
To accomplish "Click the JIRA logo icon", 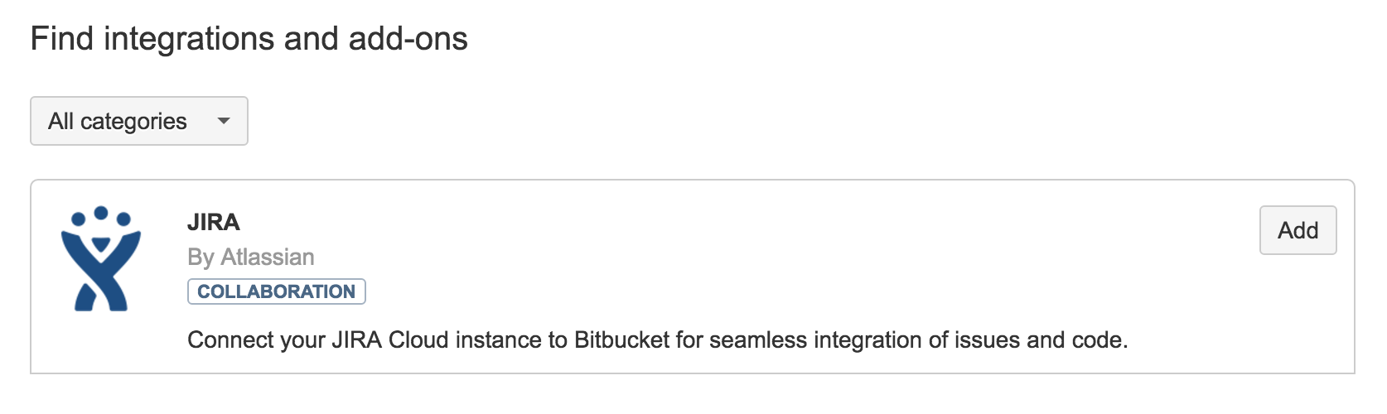I will 101,258.
